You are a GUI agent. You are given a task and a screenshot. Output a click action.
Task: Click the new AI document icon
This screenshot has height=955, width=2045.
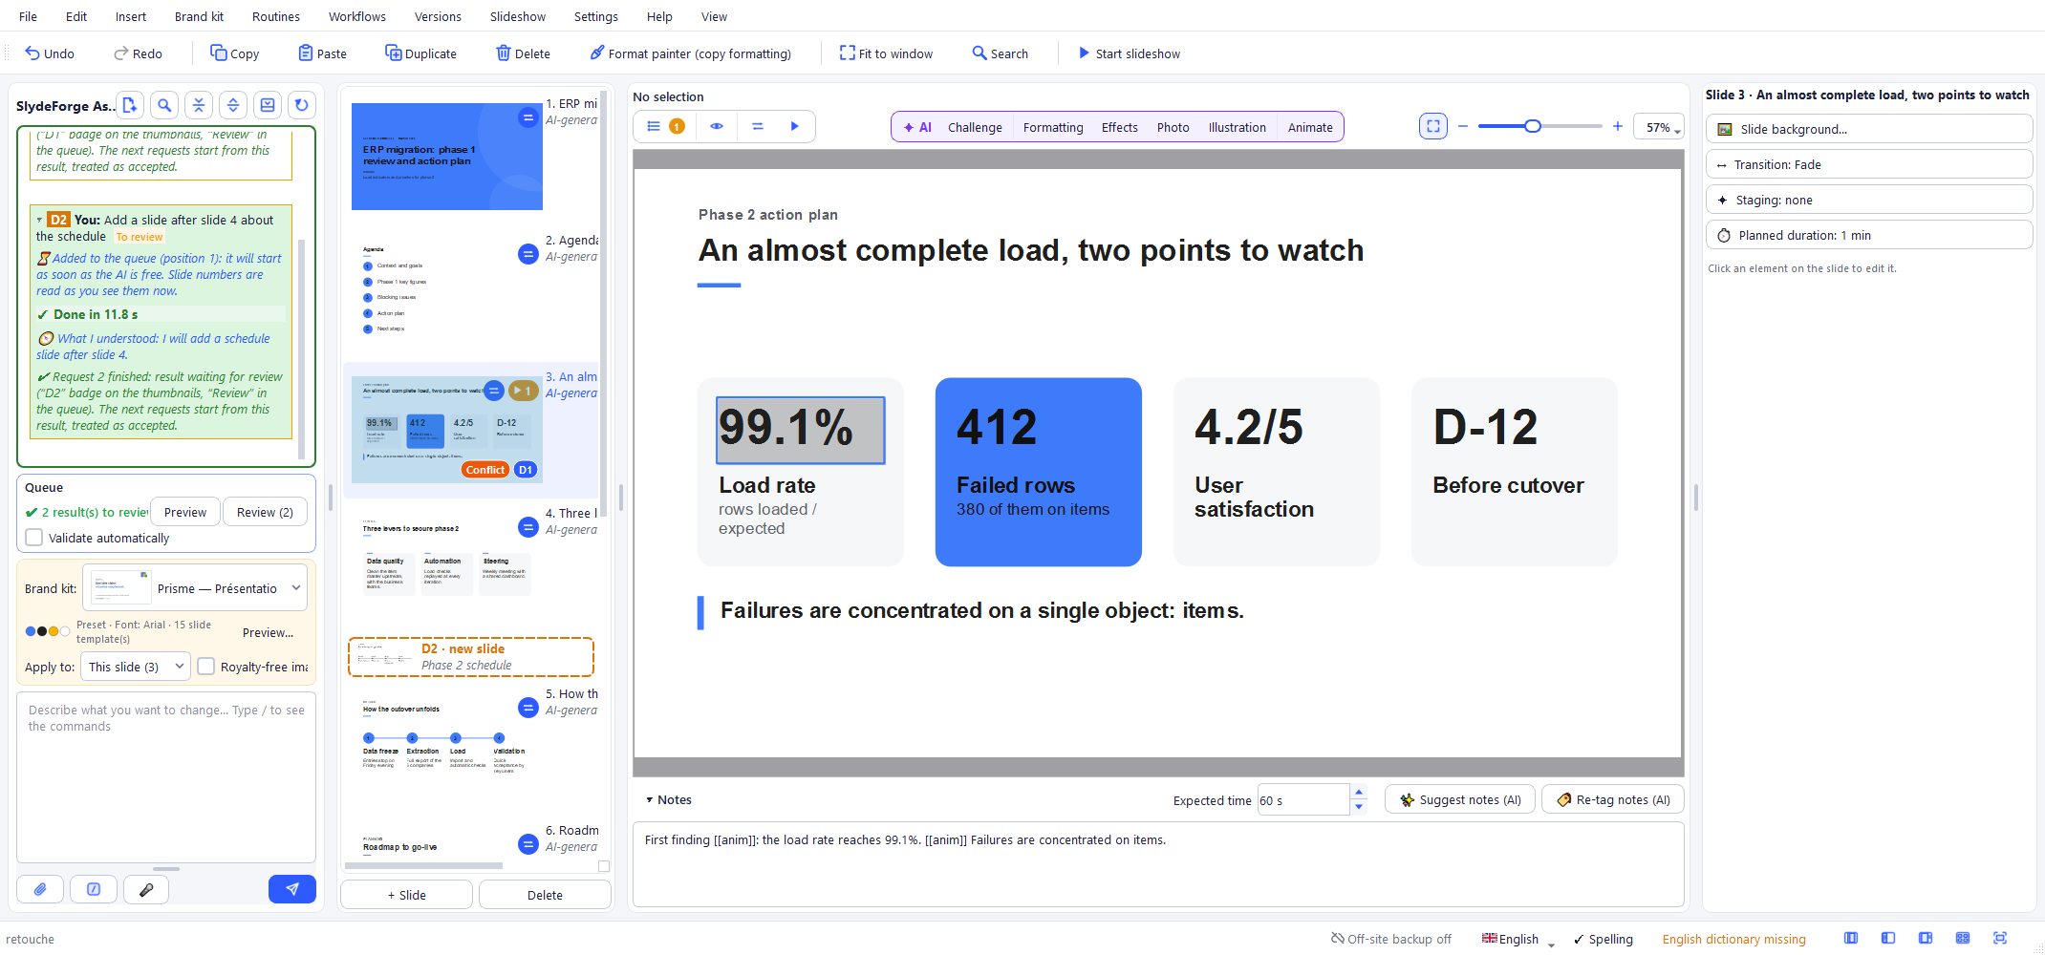[130, 105]
